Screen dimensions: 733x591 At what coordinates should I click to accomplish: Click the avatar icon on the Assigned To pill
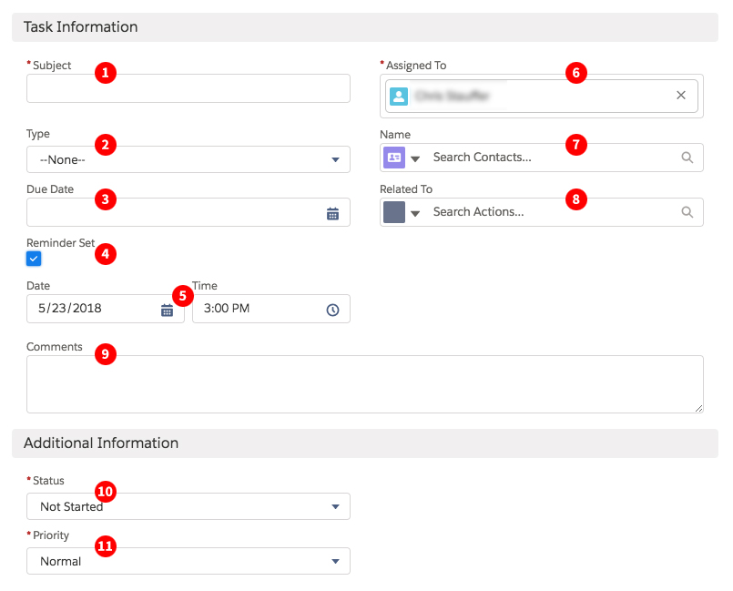click(x=397, y=96)
